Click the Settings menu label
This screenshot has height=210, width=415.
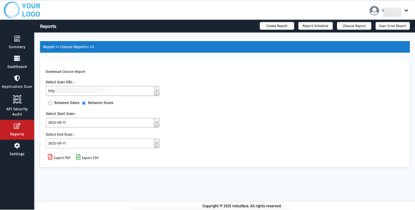click(x=17, y=154)
